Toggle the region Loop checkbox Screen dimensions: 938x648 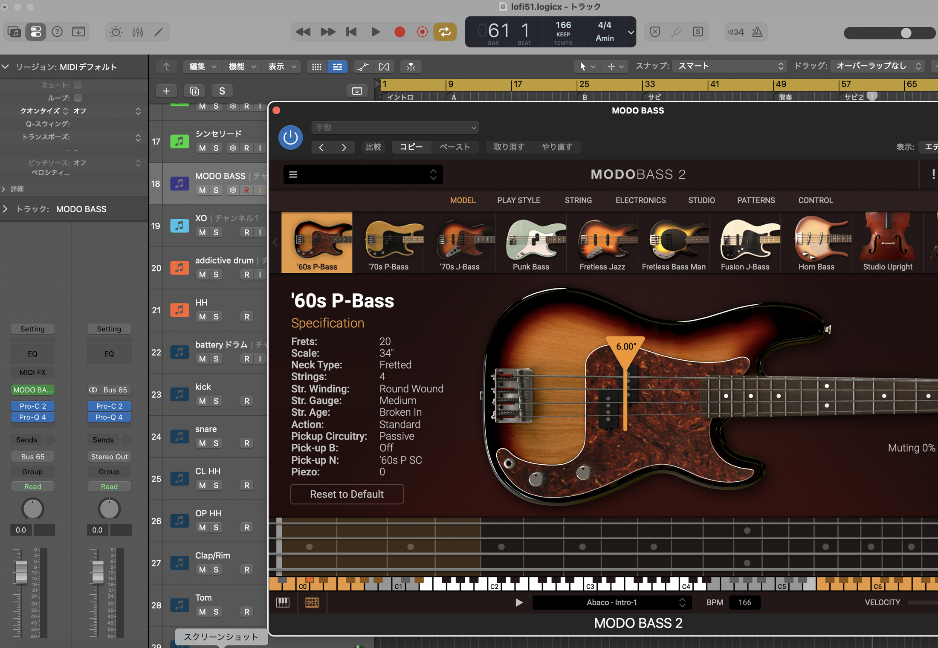pos(78,98)
